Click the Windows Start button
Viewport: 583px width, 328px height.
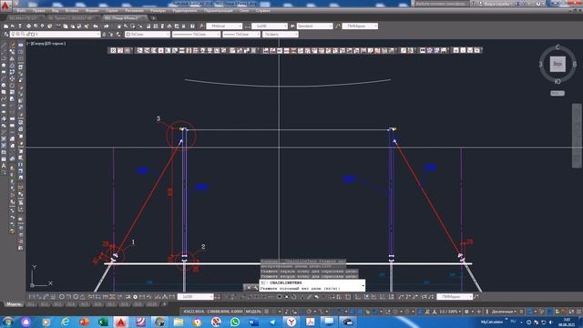8,322
